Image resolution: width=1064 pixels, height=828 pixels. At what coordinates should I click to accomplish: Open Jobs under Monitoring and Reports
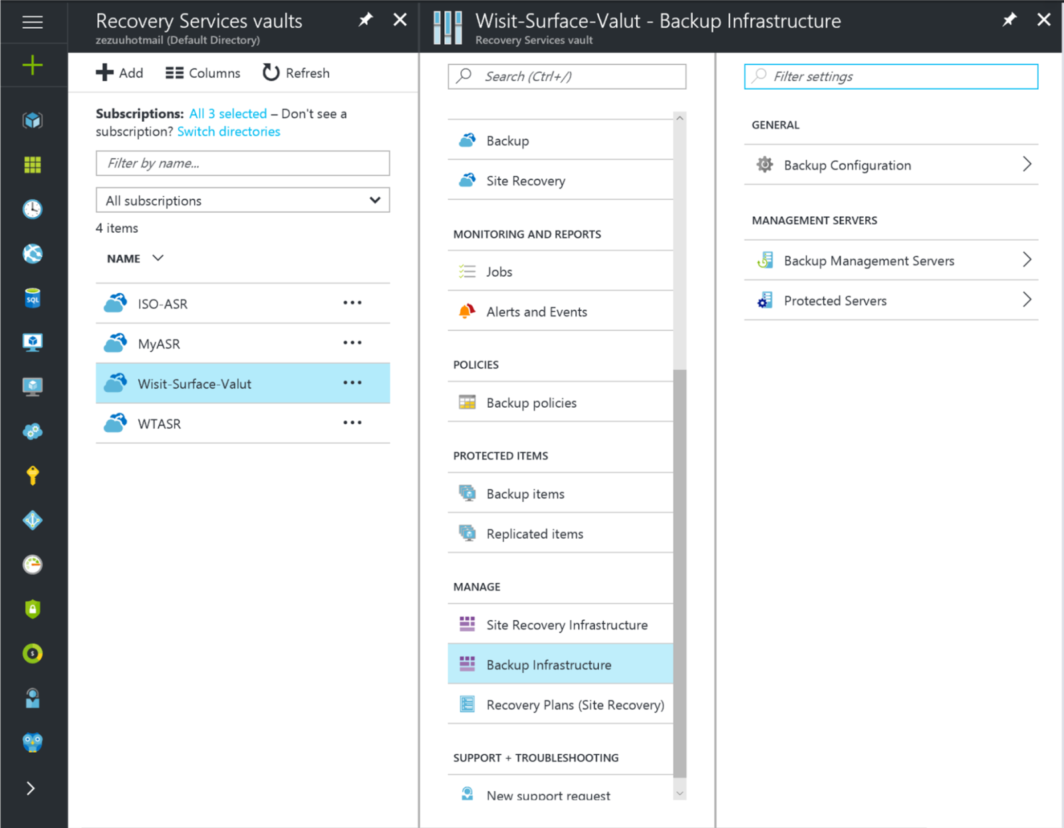click(498, 271)
